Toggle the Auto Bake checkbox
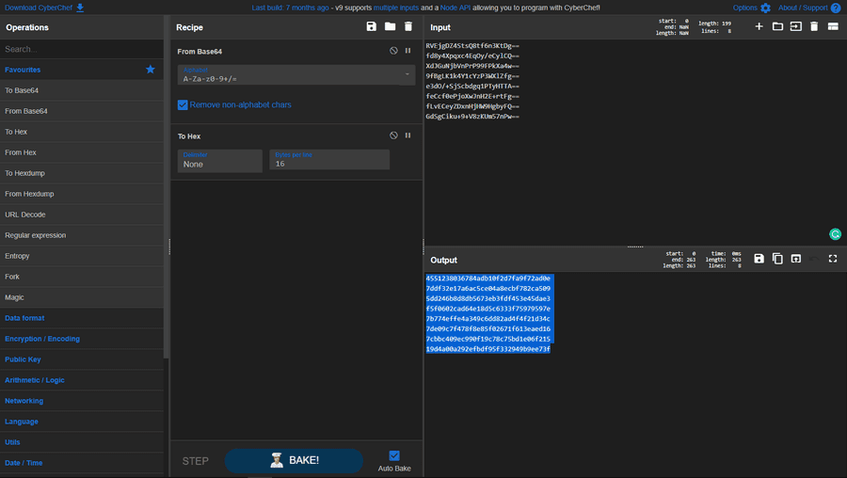Image resolution: width=847 pixels, height=478 pixels. [394, 455]
